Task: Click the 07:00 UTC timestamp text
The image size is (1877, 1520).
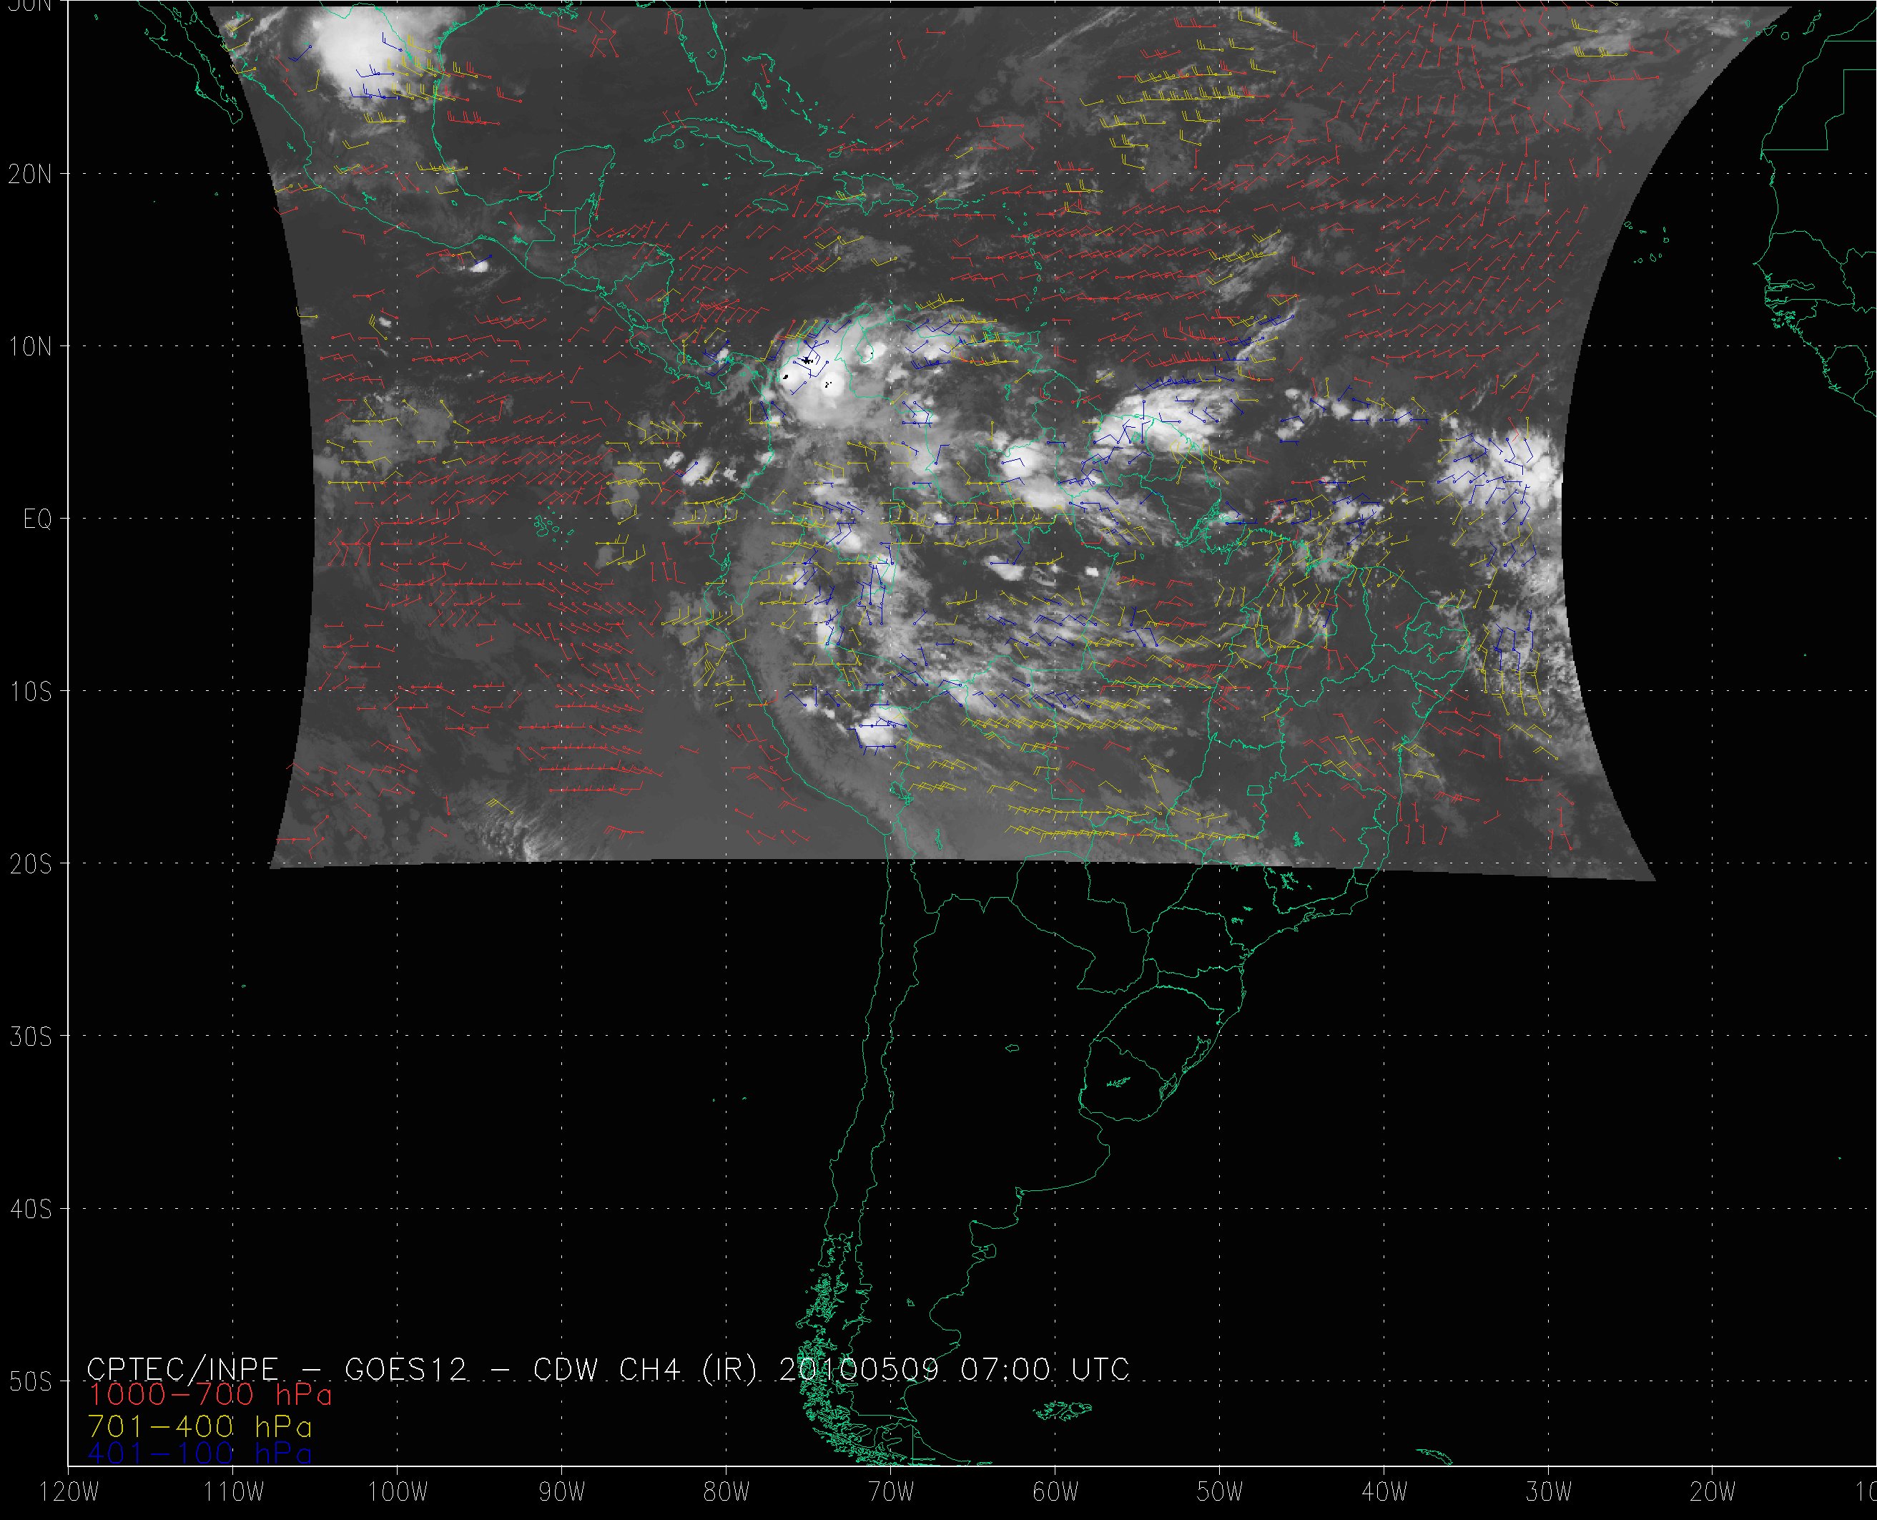Action: tap(1045, 1368)
